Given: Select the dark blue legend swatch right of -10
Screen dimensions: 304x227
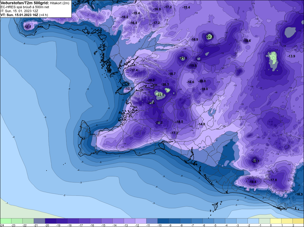Looking at the screenshot, I should [x=163, y=221].
